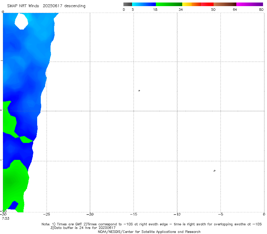267x234 pixels.
Task: Click the brown segment of color bar
Action: click(x=225, y=4)
